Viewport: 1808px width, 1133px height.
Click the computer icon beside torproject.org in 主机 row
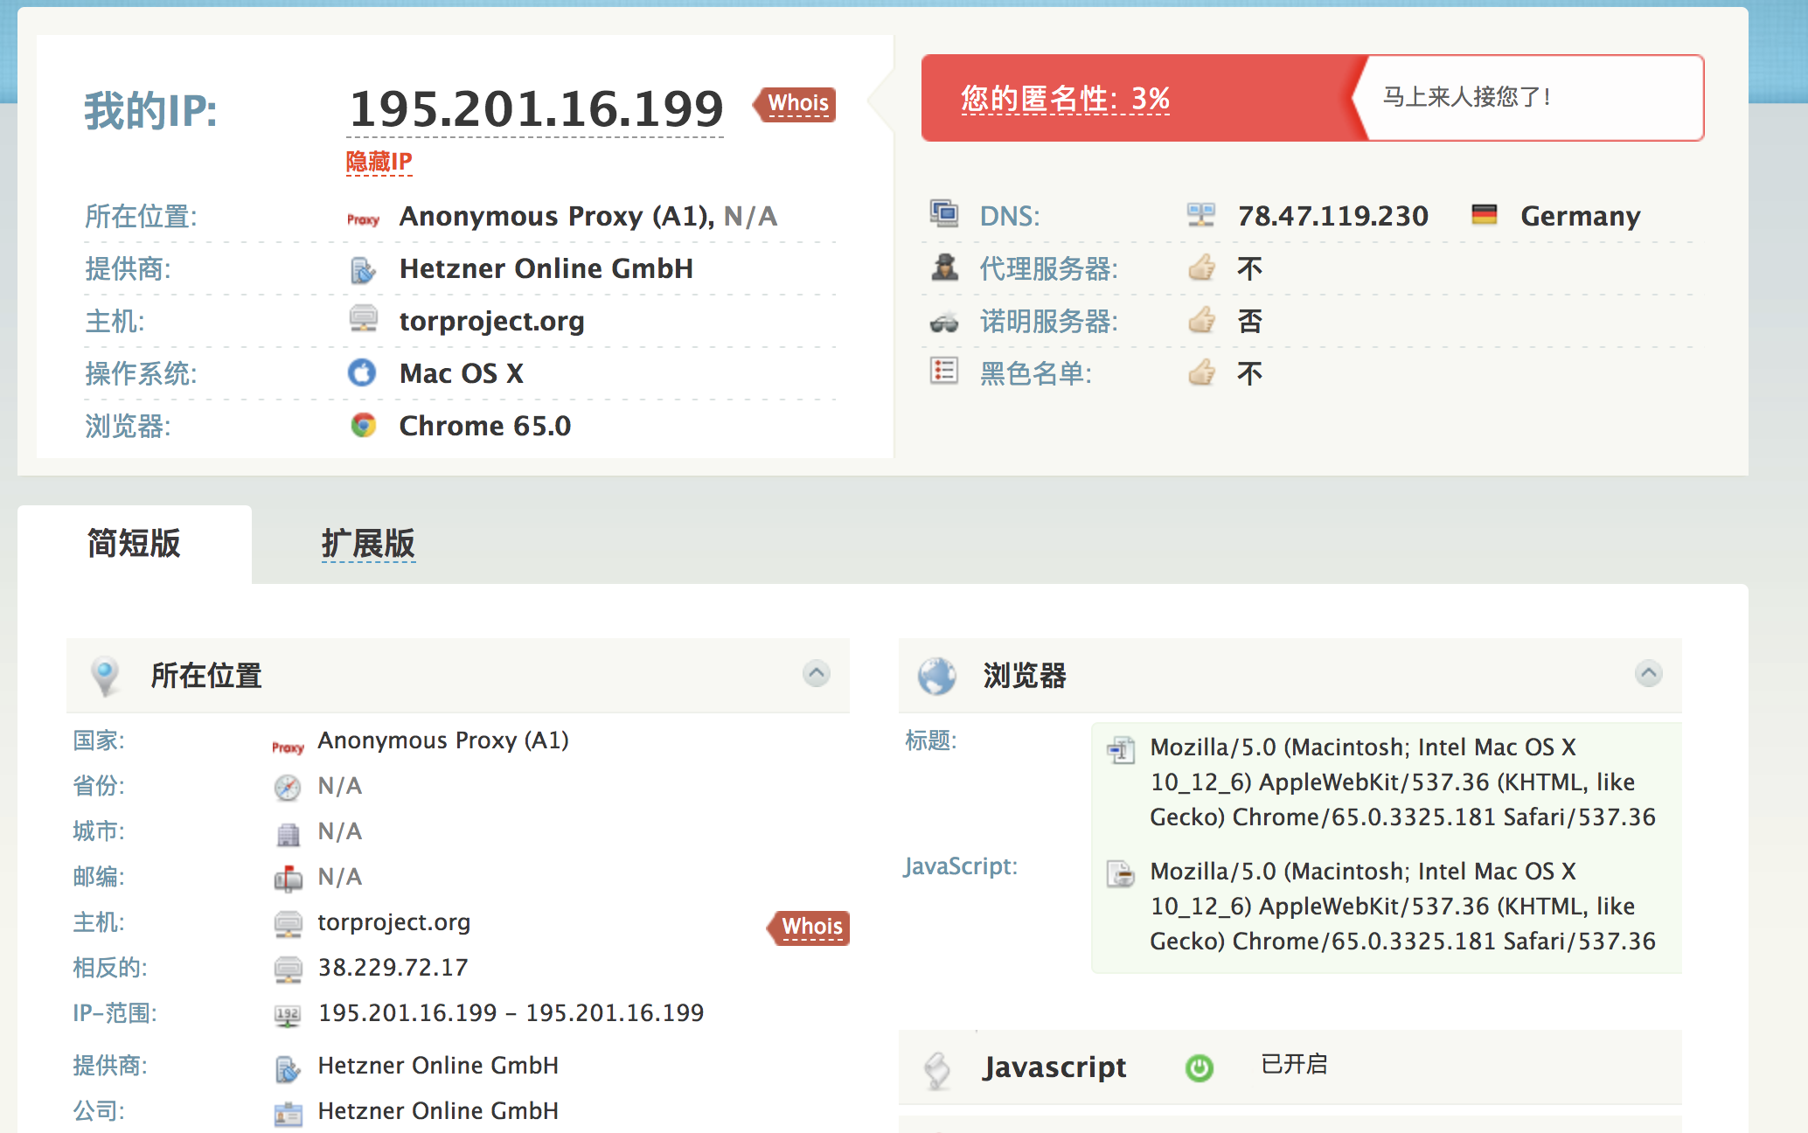click(x=288, y=924)
